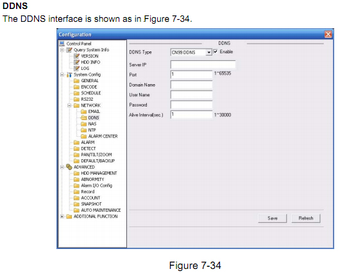Click the VERSION notepad icon
The height and width of the screenshot is (276, 340).
pos(76,56)
